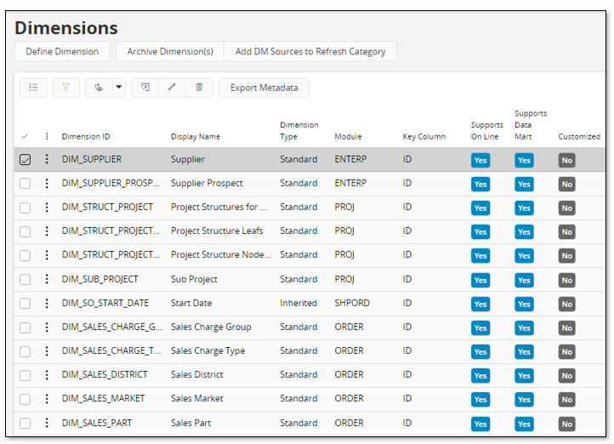Open the three-dot menu for DIM_SALES_PART row
The image size is (614, 444).
[47, 423]
